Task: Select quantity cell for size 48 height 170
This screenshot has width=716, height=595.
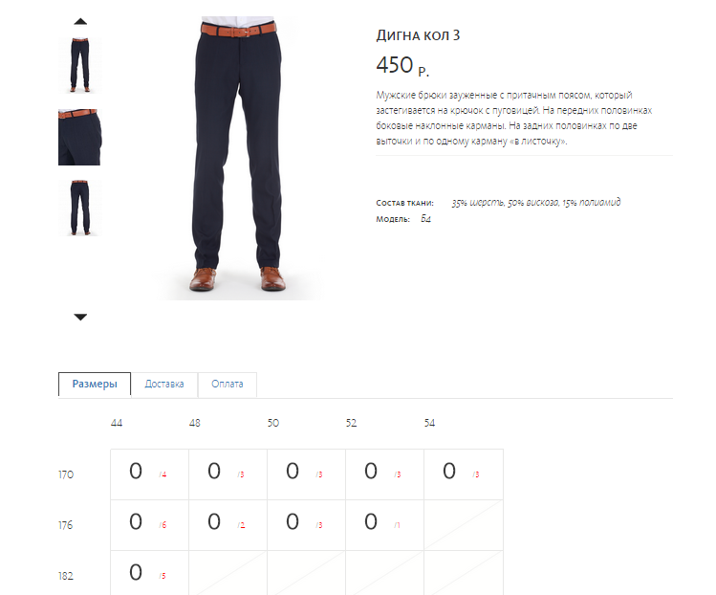Action: pos(228,474)
